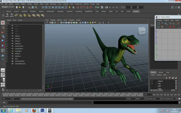Click the yellow use-all-lights icon in viewport toolbar
The height and width of the screenshot is (113, 181).
point(90,23)
